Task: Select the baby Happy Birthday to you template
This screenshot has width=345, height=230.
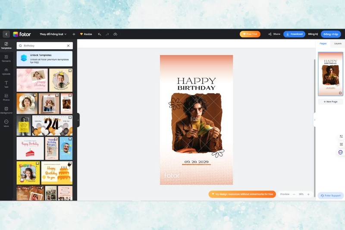Action: pyautogui.click(x=52, y=148)
